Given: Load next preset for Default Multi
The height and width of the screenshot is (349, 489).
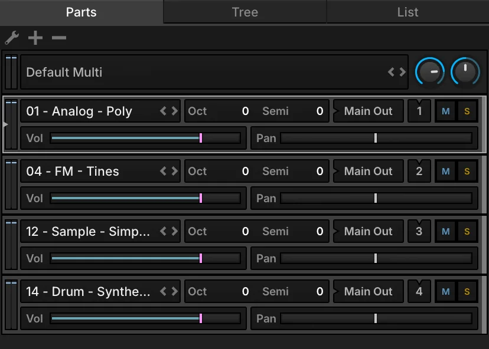Looking at the screenshot, I should (403, 73).
